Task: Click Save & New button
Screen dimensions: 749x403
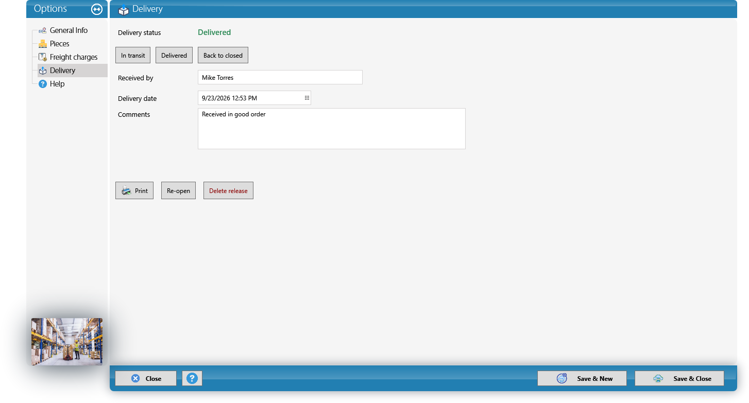Action: tap(582, 378)
